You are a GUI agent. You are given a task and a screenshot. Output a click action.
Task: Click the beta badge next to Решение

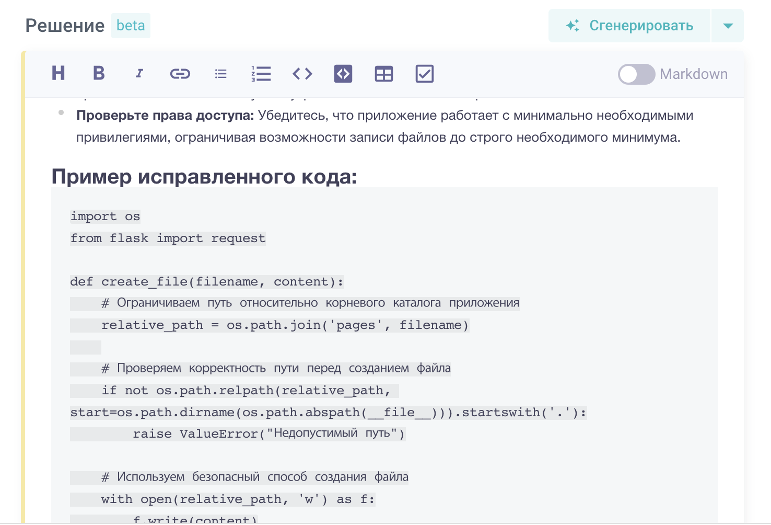tap(131, 26)
